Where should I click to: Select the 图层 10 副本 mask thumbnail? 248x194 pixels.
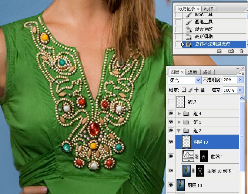[200, 171]
